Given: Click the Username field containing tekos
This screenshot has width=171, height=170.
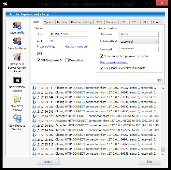Looking at the screenshot, I should coord(139,34).
